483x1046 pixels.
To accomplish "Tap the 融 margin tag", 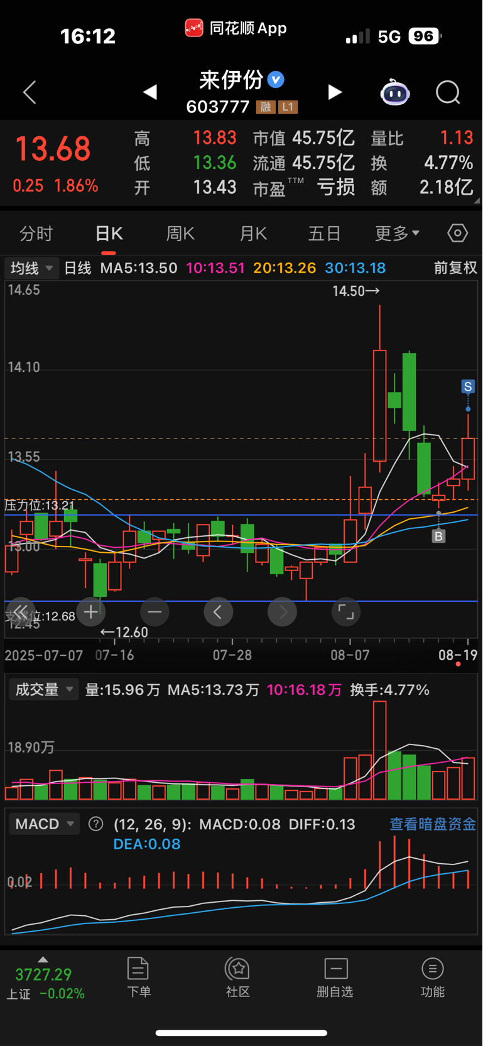I will click(x=266, y=107).
